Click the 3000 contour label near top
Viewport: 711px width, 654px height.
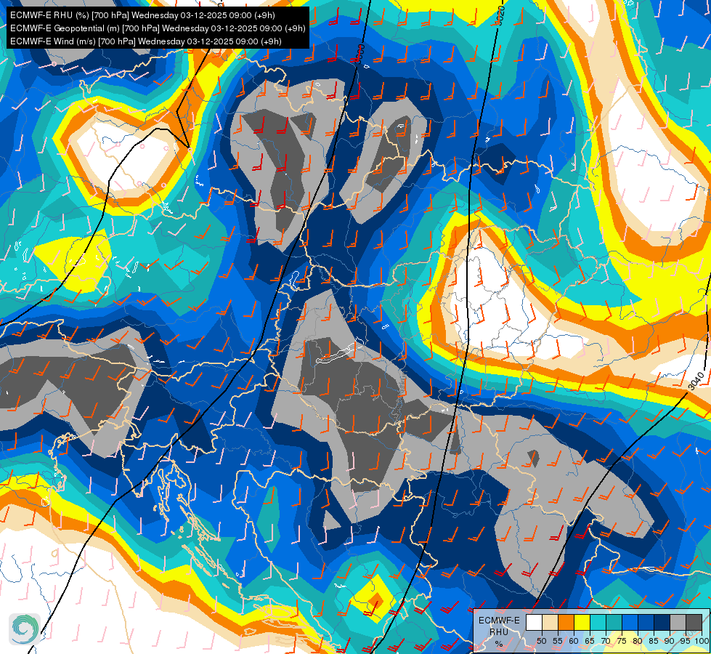pyautogui.click(x=360, y=54)
